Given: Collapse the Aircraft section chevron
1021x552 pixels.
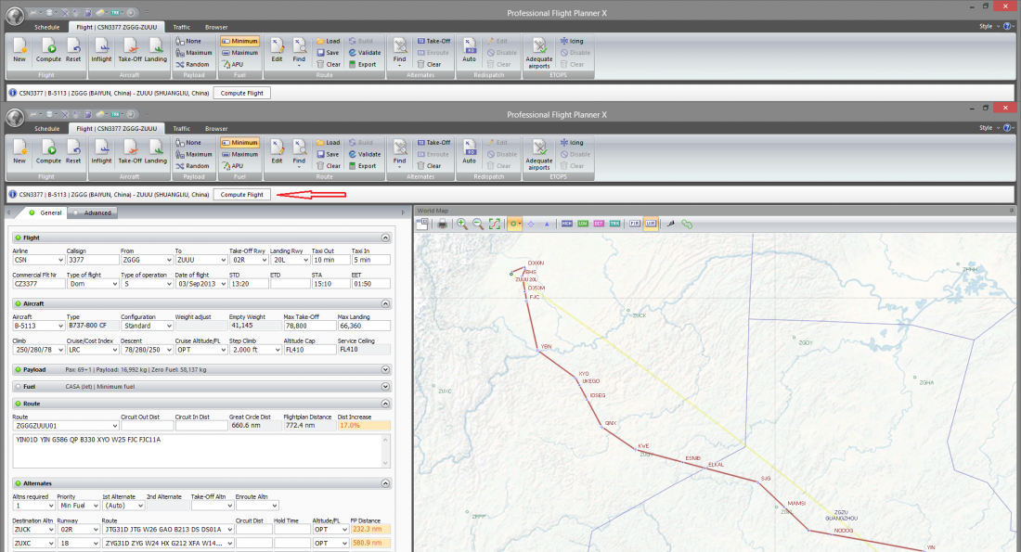Looking at the screenshot, I should coord(385,303).
